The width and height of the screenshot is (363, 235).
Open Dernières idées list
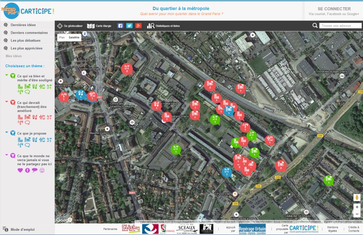23,25
